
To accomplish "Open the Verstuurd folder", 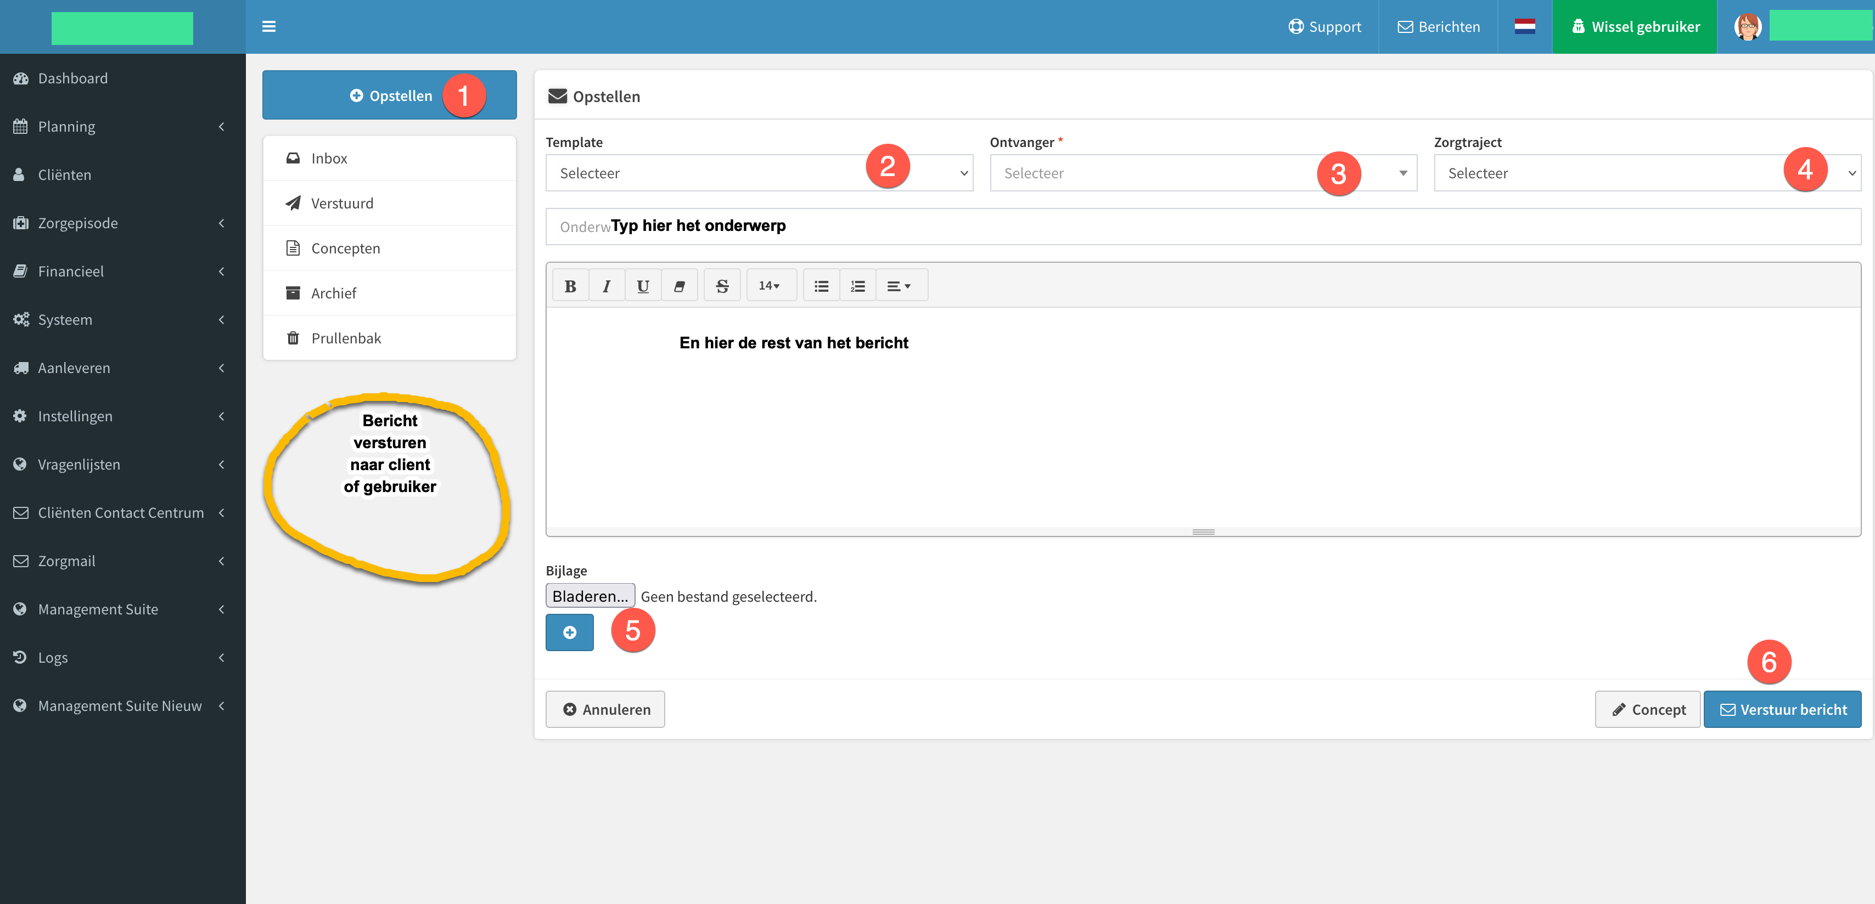I will 389,204.
